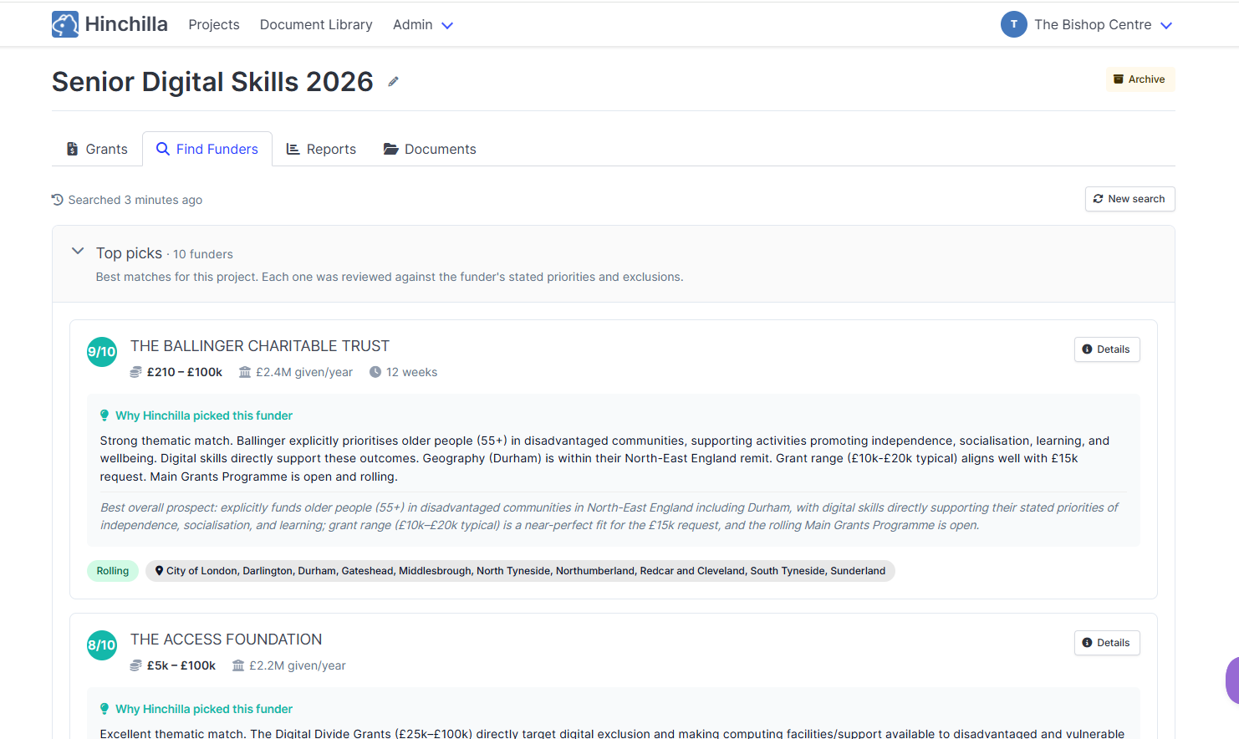
Task: Click the 'Best matches for this project' description
Action: click(390, 277)
